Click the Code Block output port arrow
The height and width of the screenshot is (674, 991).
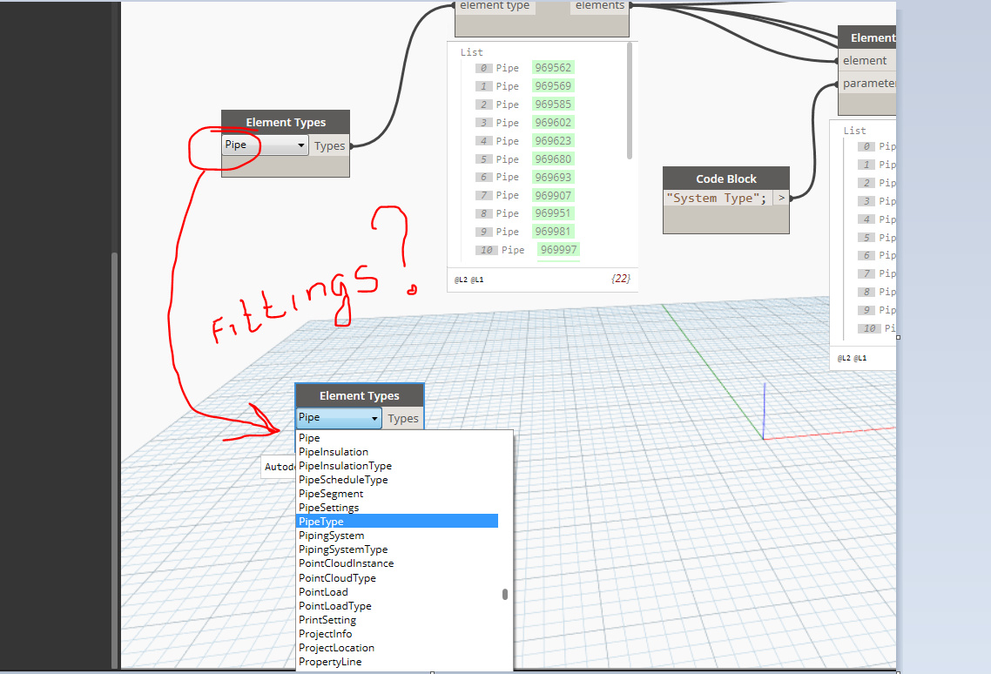point(782,198)
